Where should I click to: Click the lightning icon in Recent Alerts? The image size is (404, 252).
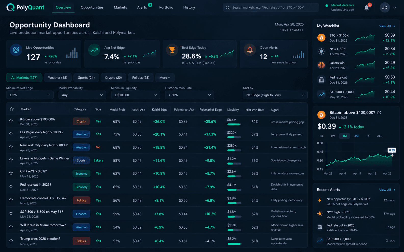tap(320, 200)
